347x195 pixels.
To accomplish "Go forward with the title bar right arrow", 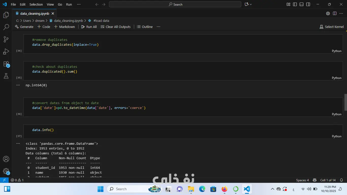I will coord(104,4).
